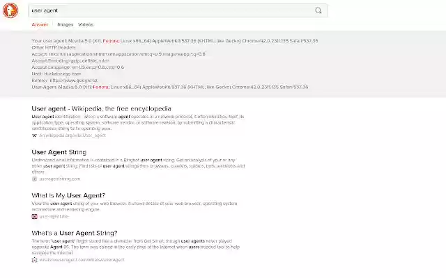This screenshot has height=278, width=446.
Task: Open 'User agent - Wikipedia, the free encyclopedia' result
Action: click(101, 108)
